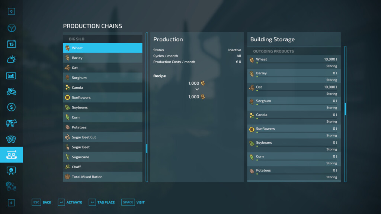Image resolution: width=381 pixels, height=214 pixels.
Task: Open the statistics chart icon
Action: (x=11, y=76)
